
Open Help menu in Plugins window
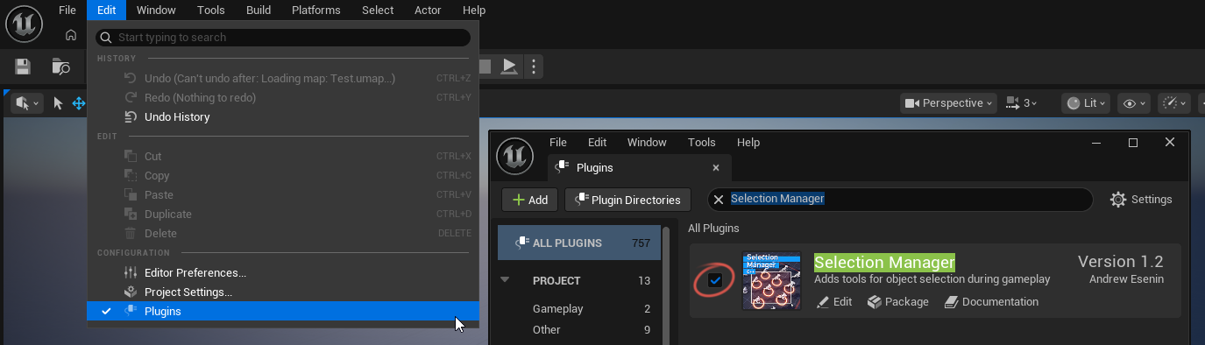click(x=748, y=143)
